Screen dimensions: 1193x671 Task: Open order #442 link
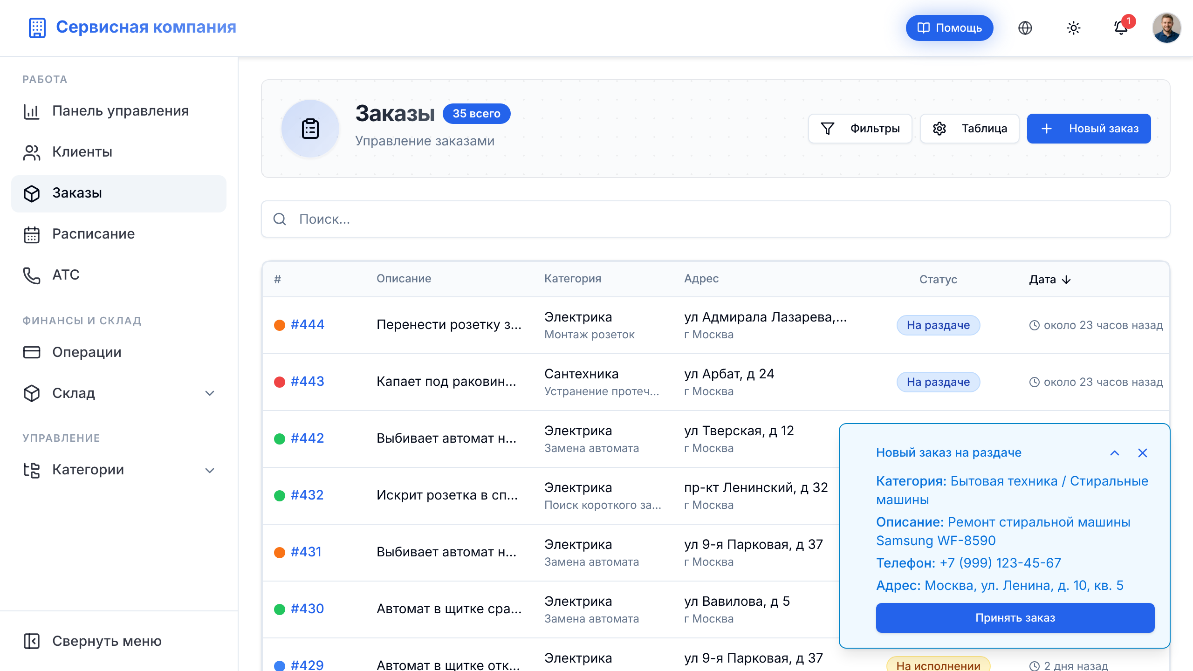[308, 438]
